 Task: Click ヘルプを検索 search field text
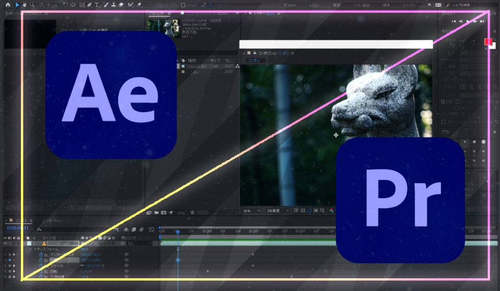[x=461, y=5]
